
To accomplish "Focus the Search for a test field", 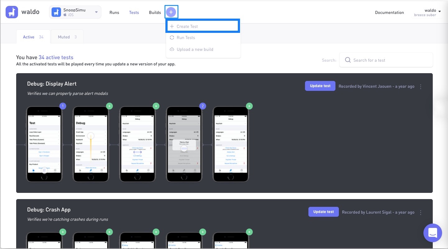I will pyautogui.click(x=386, y=60).
